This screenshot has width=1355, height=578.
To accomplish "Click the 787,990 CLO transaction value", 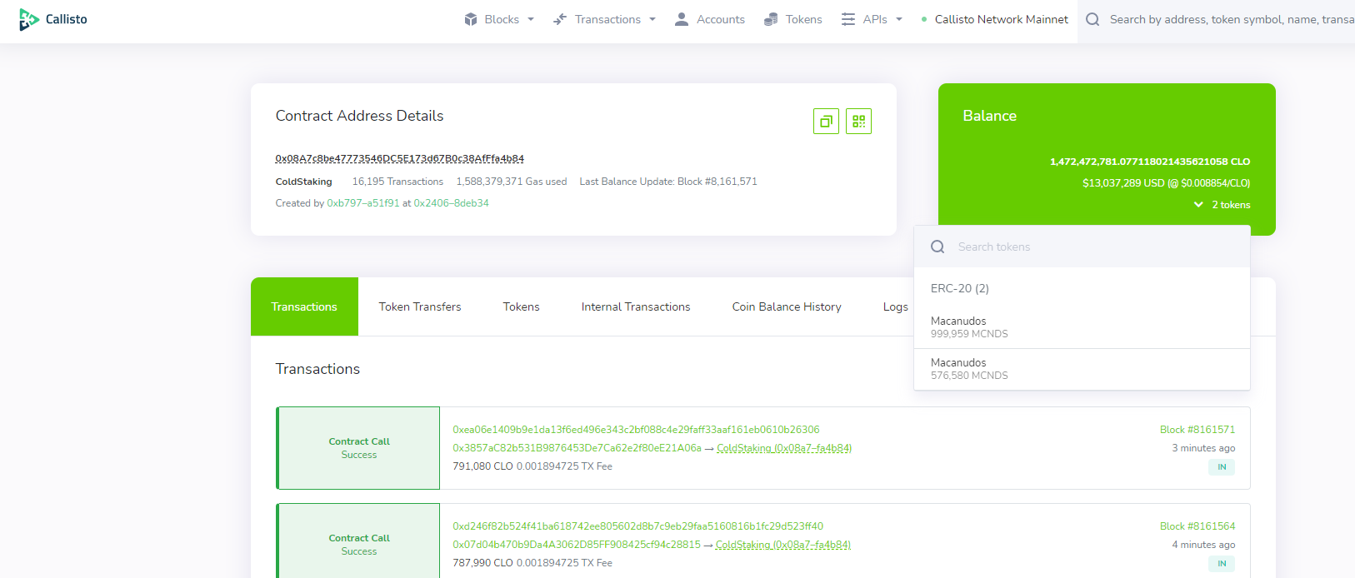I will coord(482,563).
